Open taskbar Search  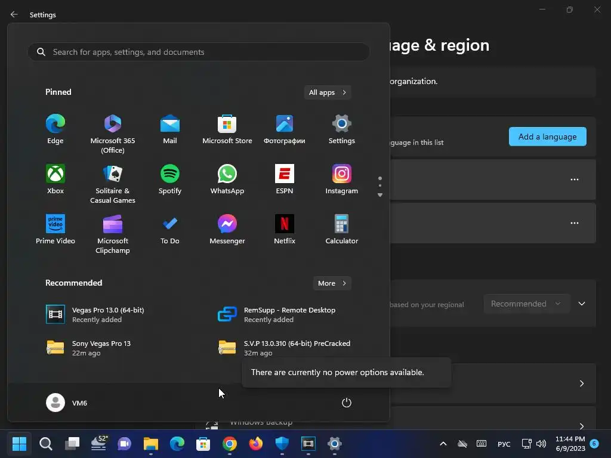pos(45,444)
